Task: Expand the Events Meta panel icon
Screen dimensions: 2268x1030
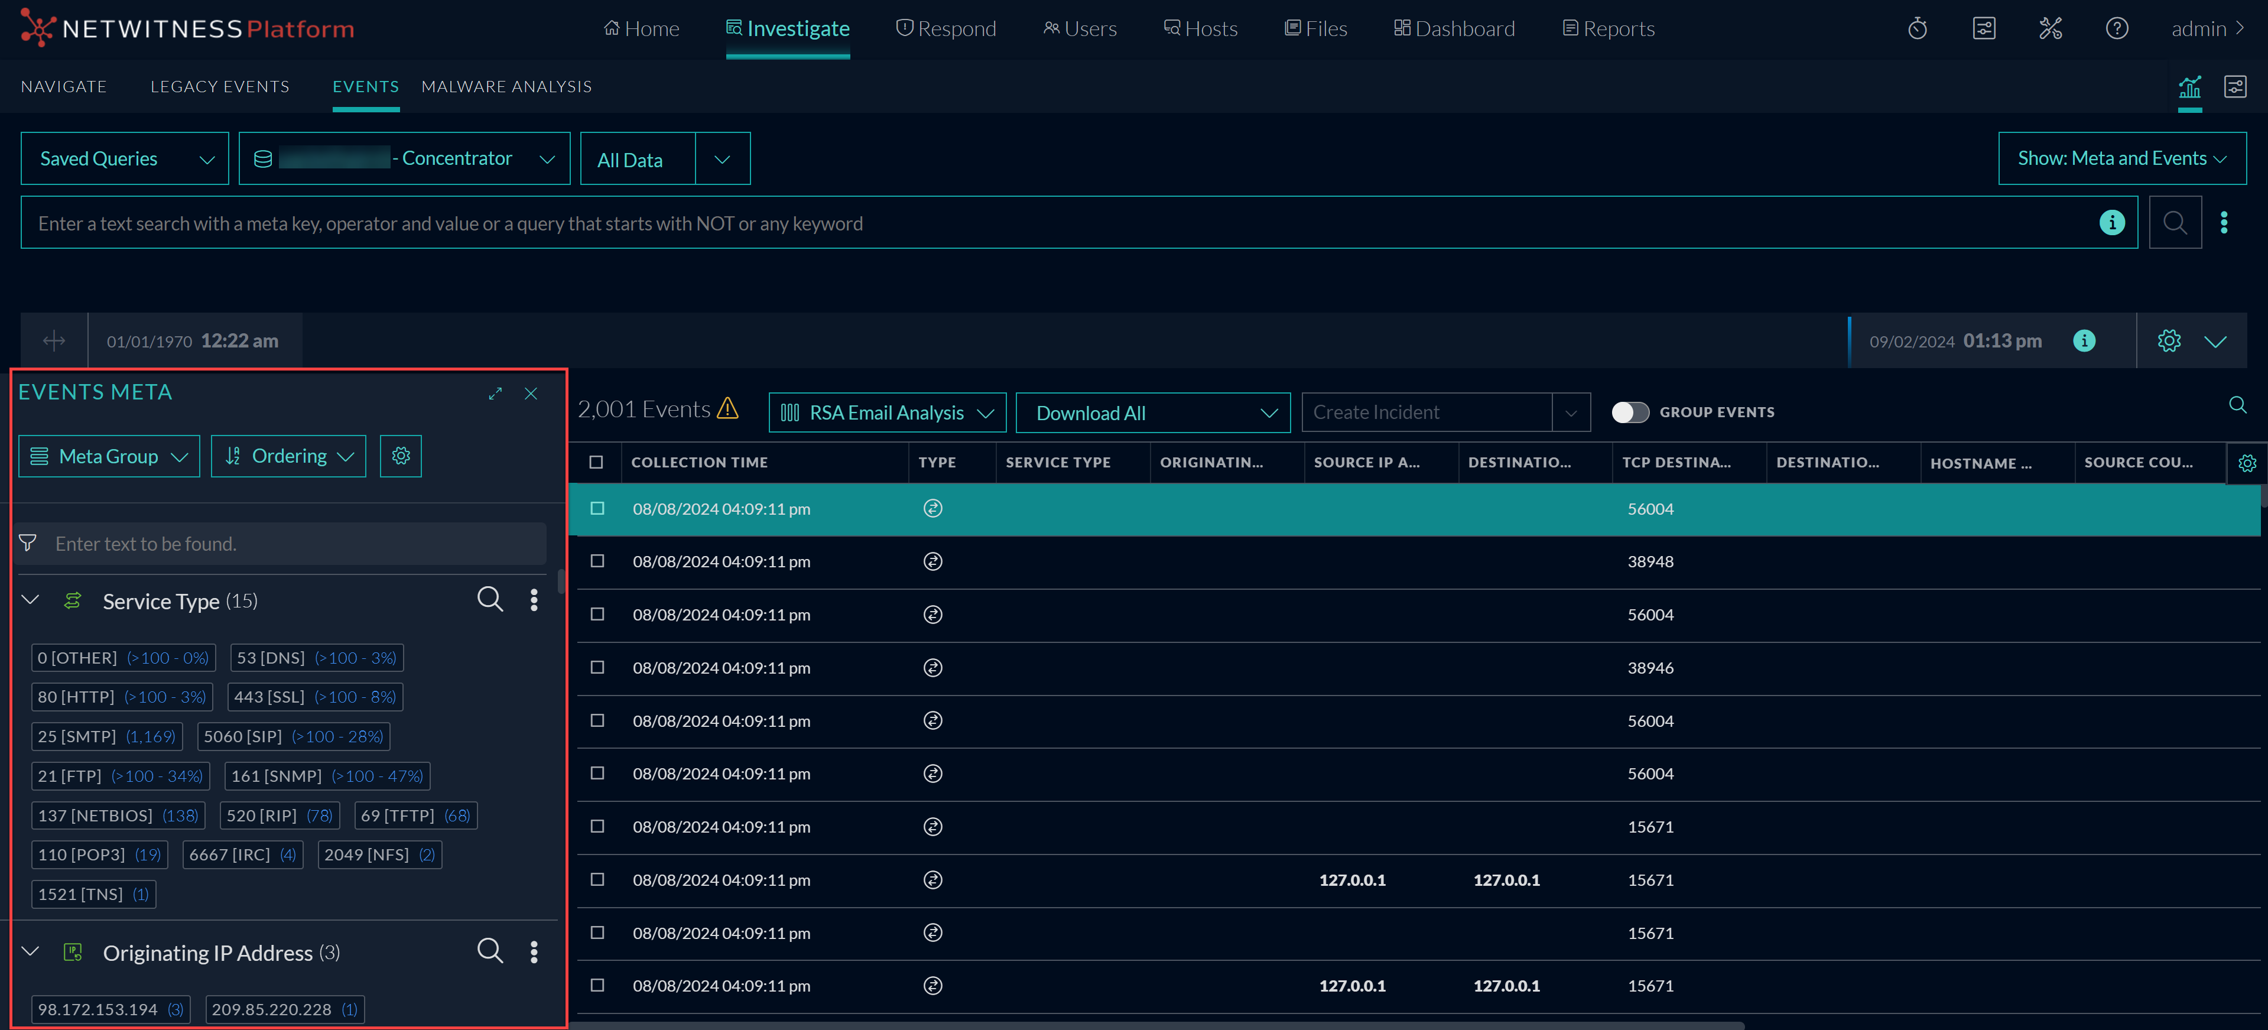Action: (x=495, y=394)
